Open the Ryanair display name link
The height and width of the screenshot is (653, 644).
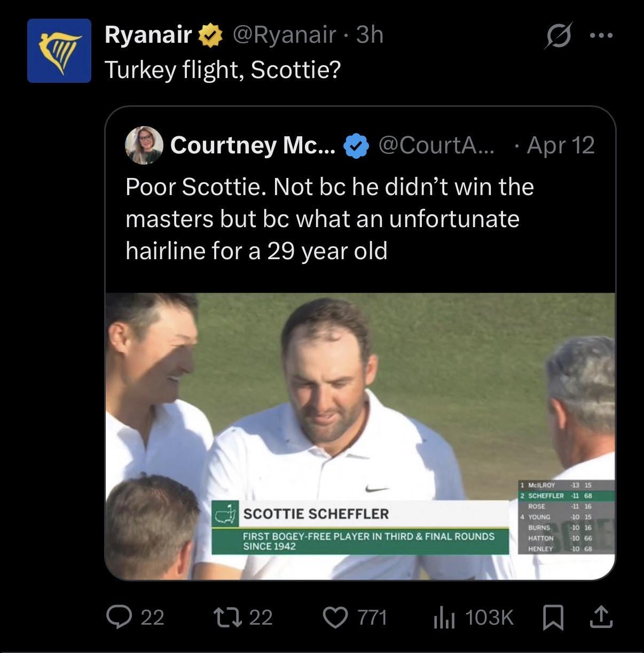[148, 35]
